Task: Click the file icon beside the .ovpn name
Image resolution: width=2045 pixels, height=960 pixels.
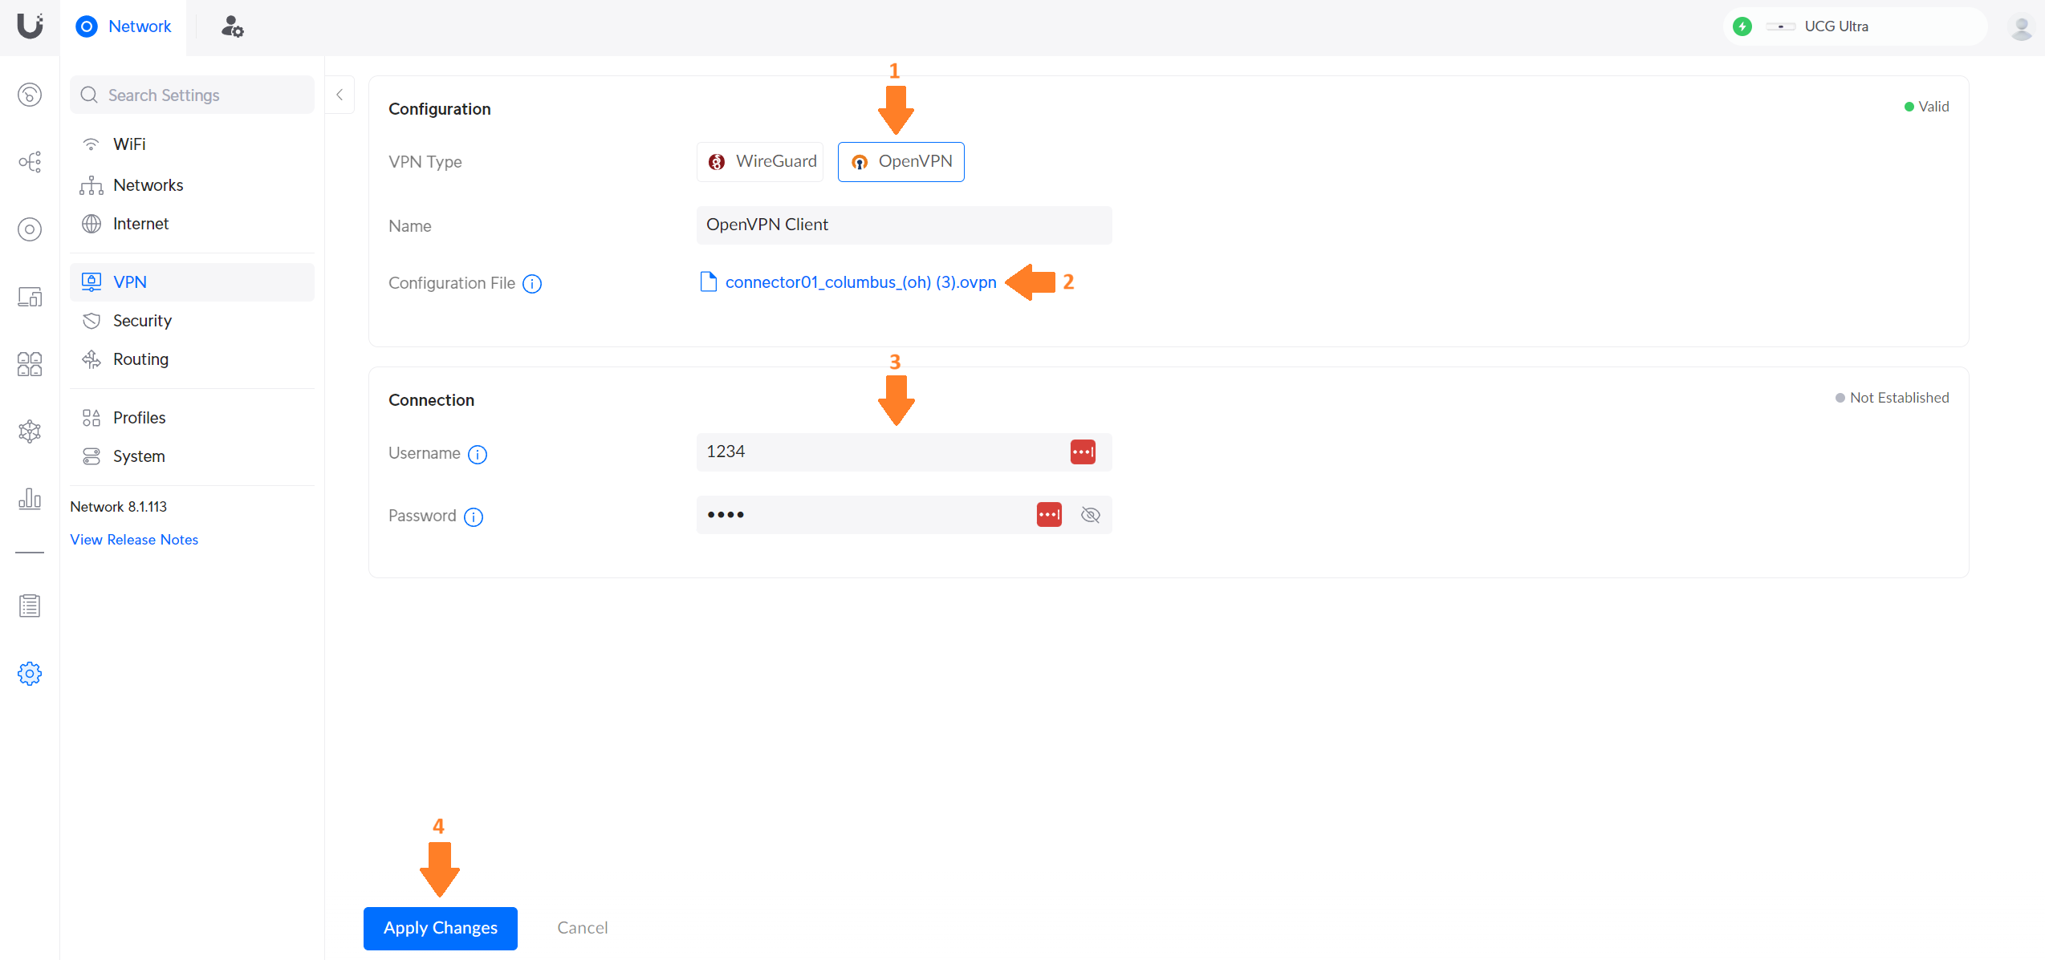Action: pyautogui.click(x=708, y=282)
